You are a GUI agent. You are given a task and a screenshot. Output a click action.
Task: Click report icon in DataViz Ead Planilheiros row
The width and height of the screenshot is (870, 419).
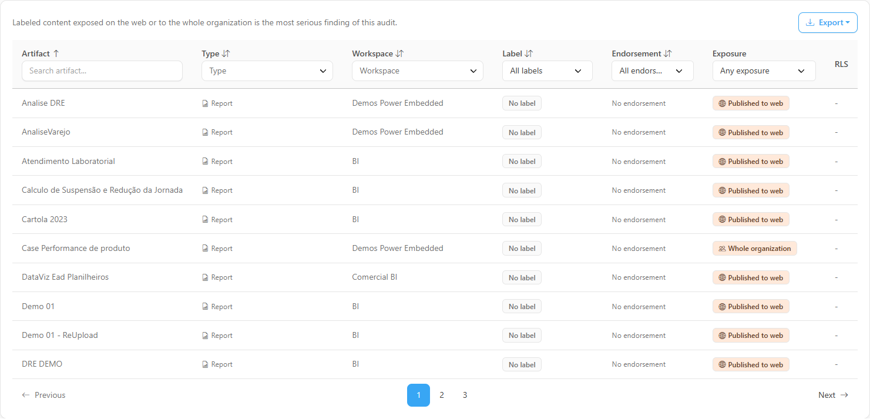(205, 277)
